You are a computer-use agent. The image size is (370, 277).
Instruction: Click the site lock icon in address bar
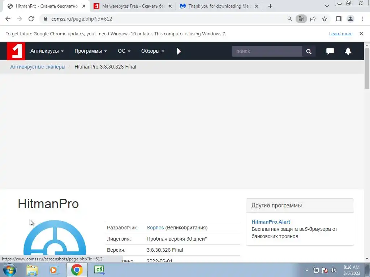[x=46, y=19]
